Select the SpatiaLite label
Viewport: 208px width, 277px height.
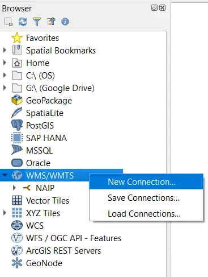point(45,113)
